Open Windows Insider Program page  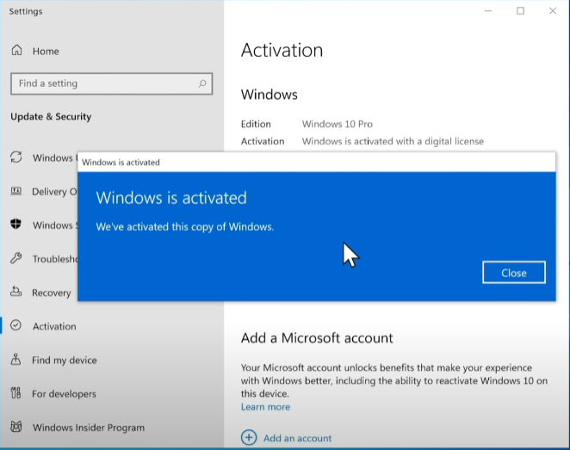tap(89, 428)
